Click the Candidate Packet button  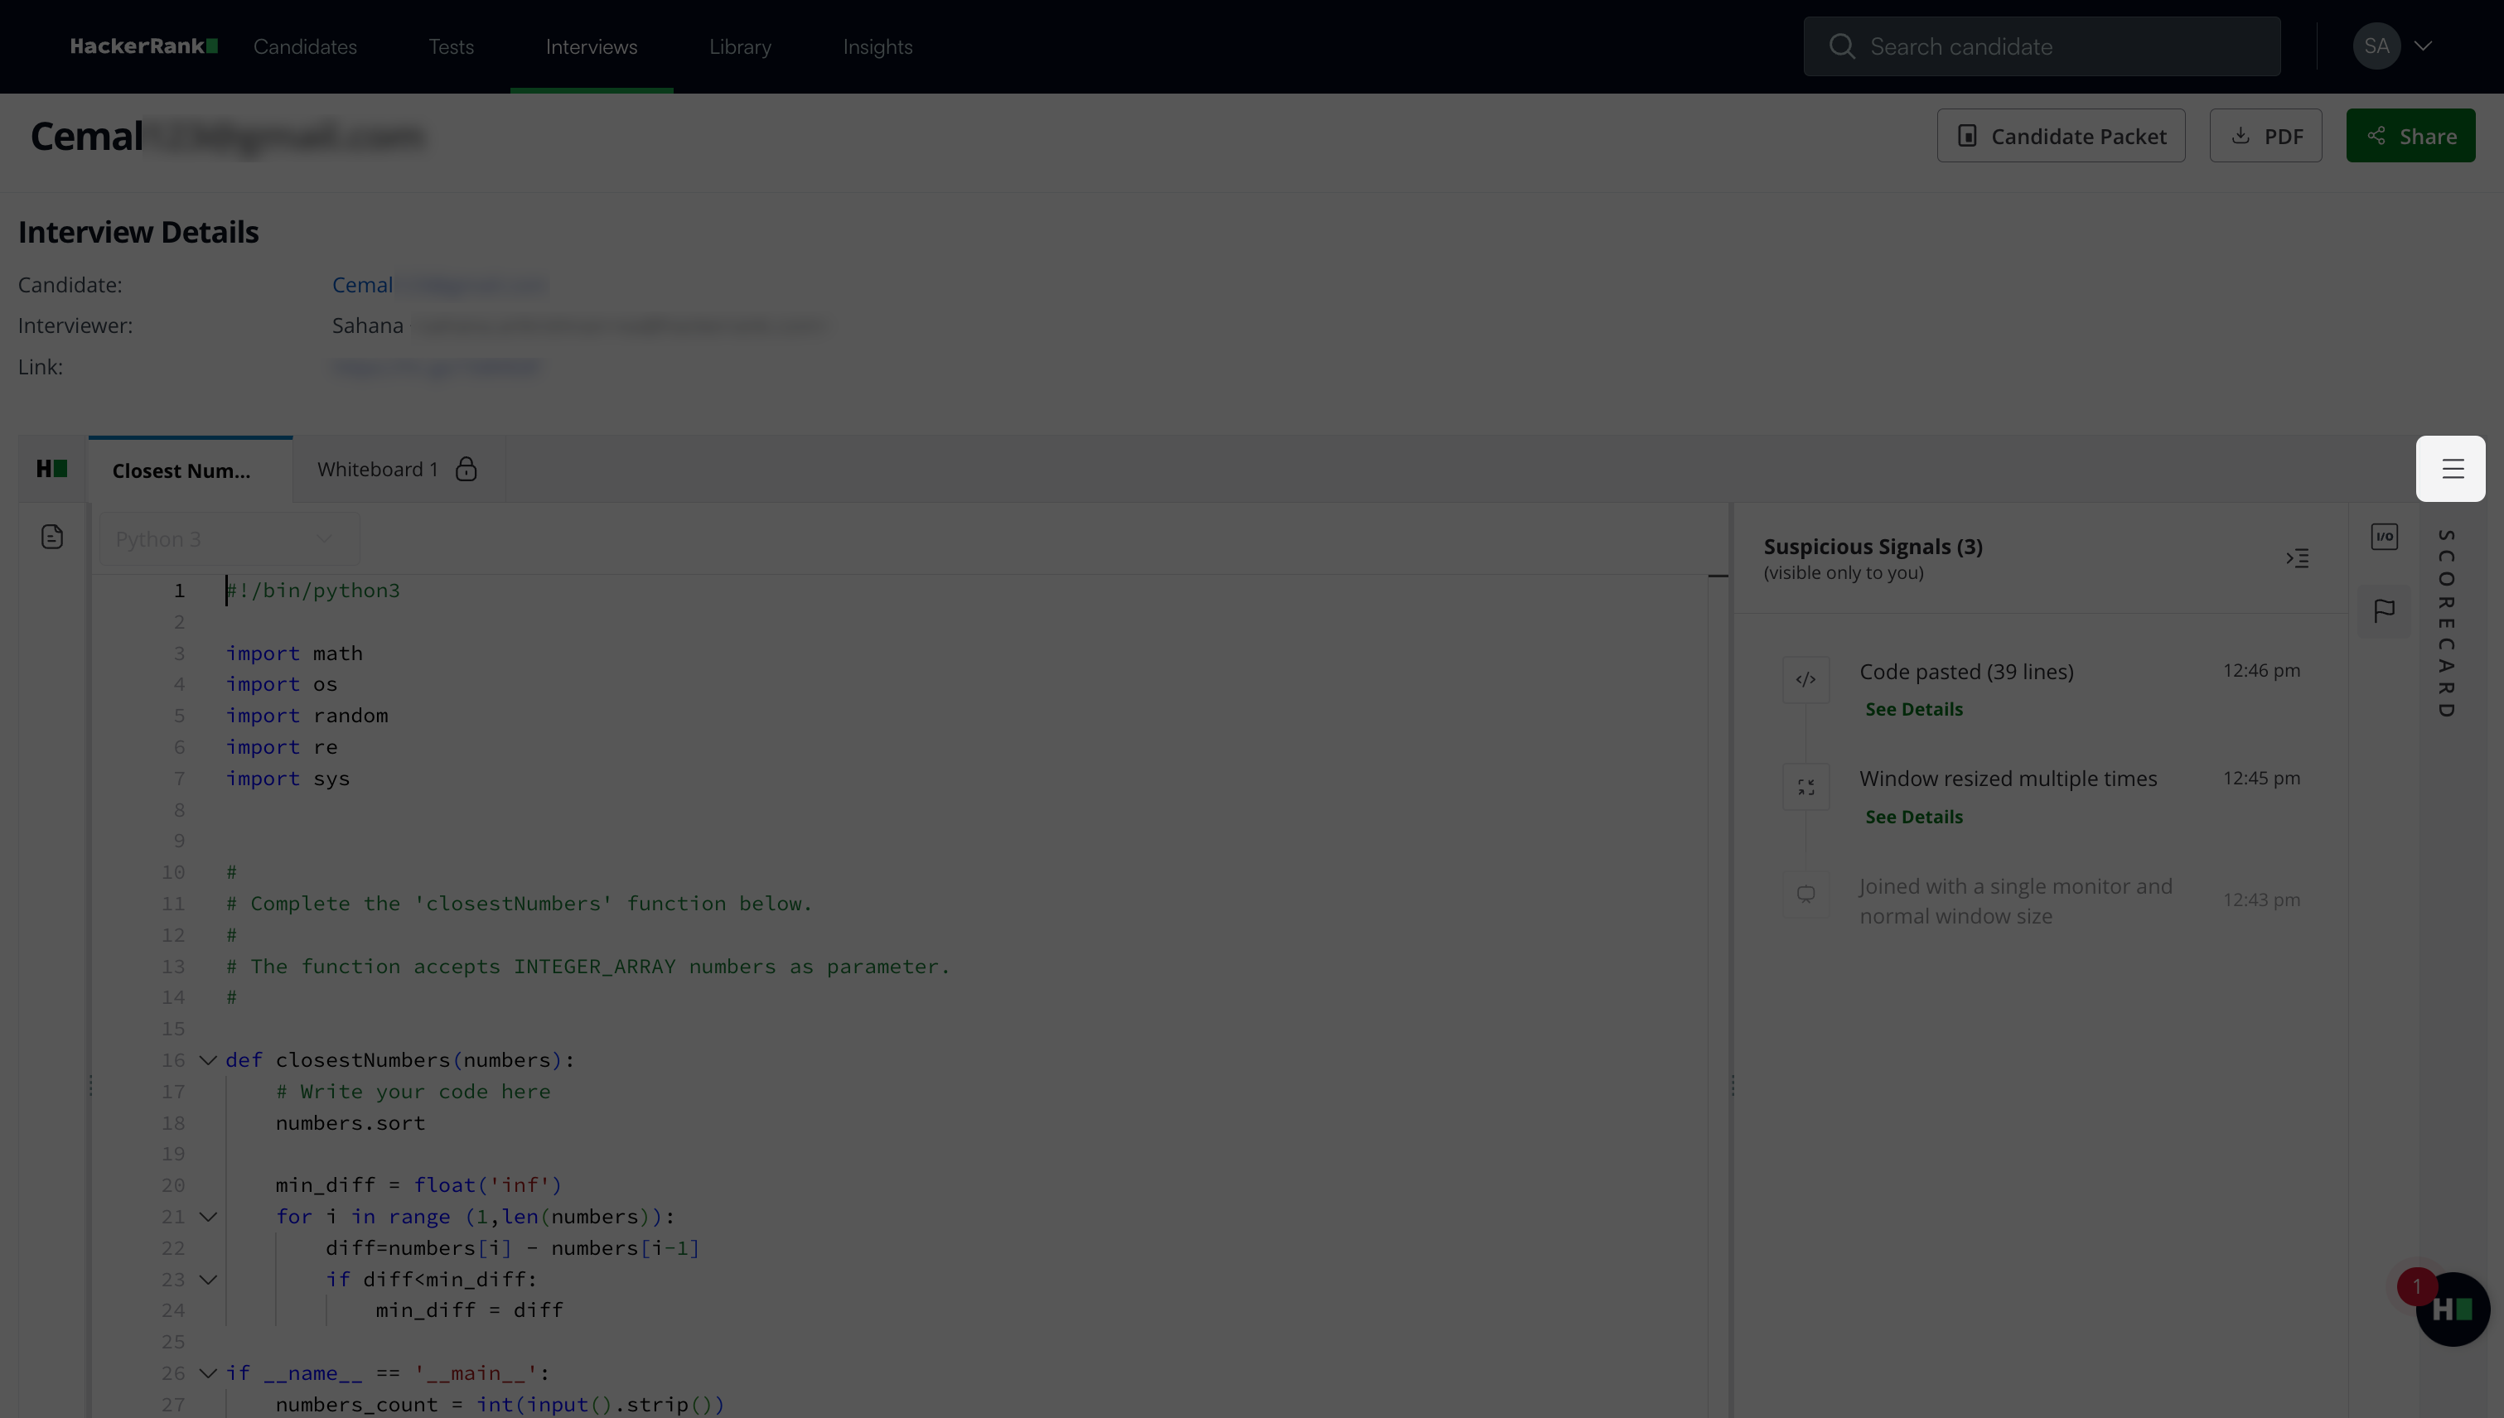(2060, 135)
